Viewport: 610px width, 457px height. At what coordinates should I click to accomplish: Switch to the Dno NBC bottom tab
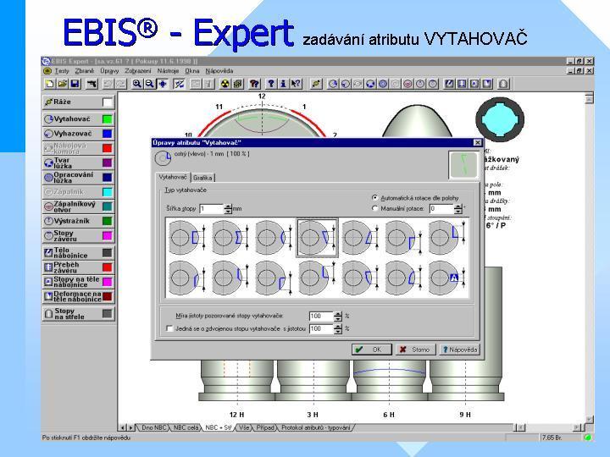click(153, 427)
